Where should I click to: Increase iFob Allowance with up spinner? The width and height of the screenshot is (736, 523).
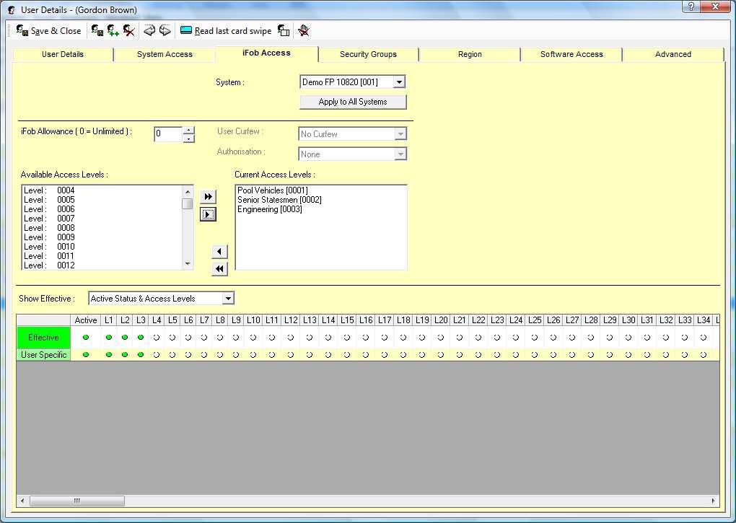188,130
